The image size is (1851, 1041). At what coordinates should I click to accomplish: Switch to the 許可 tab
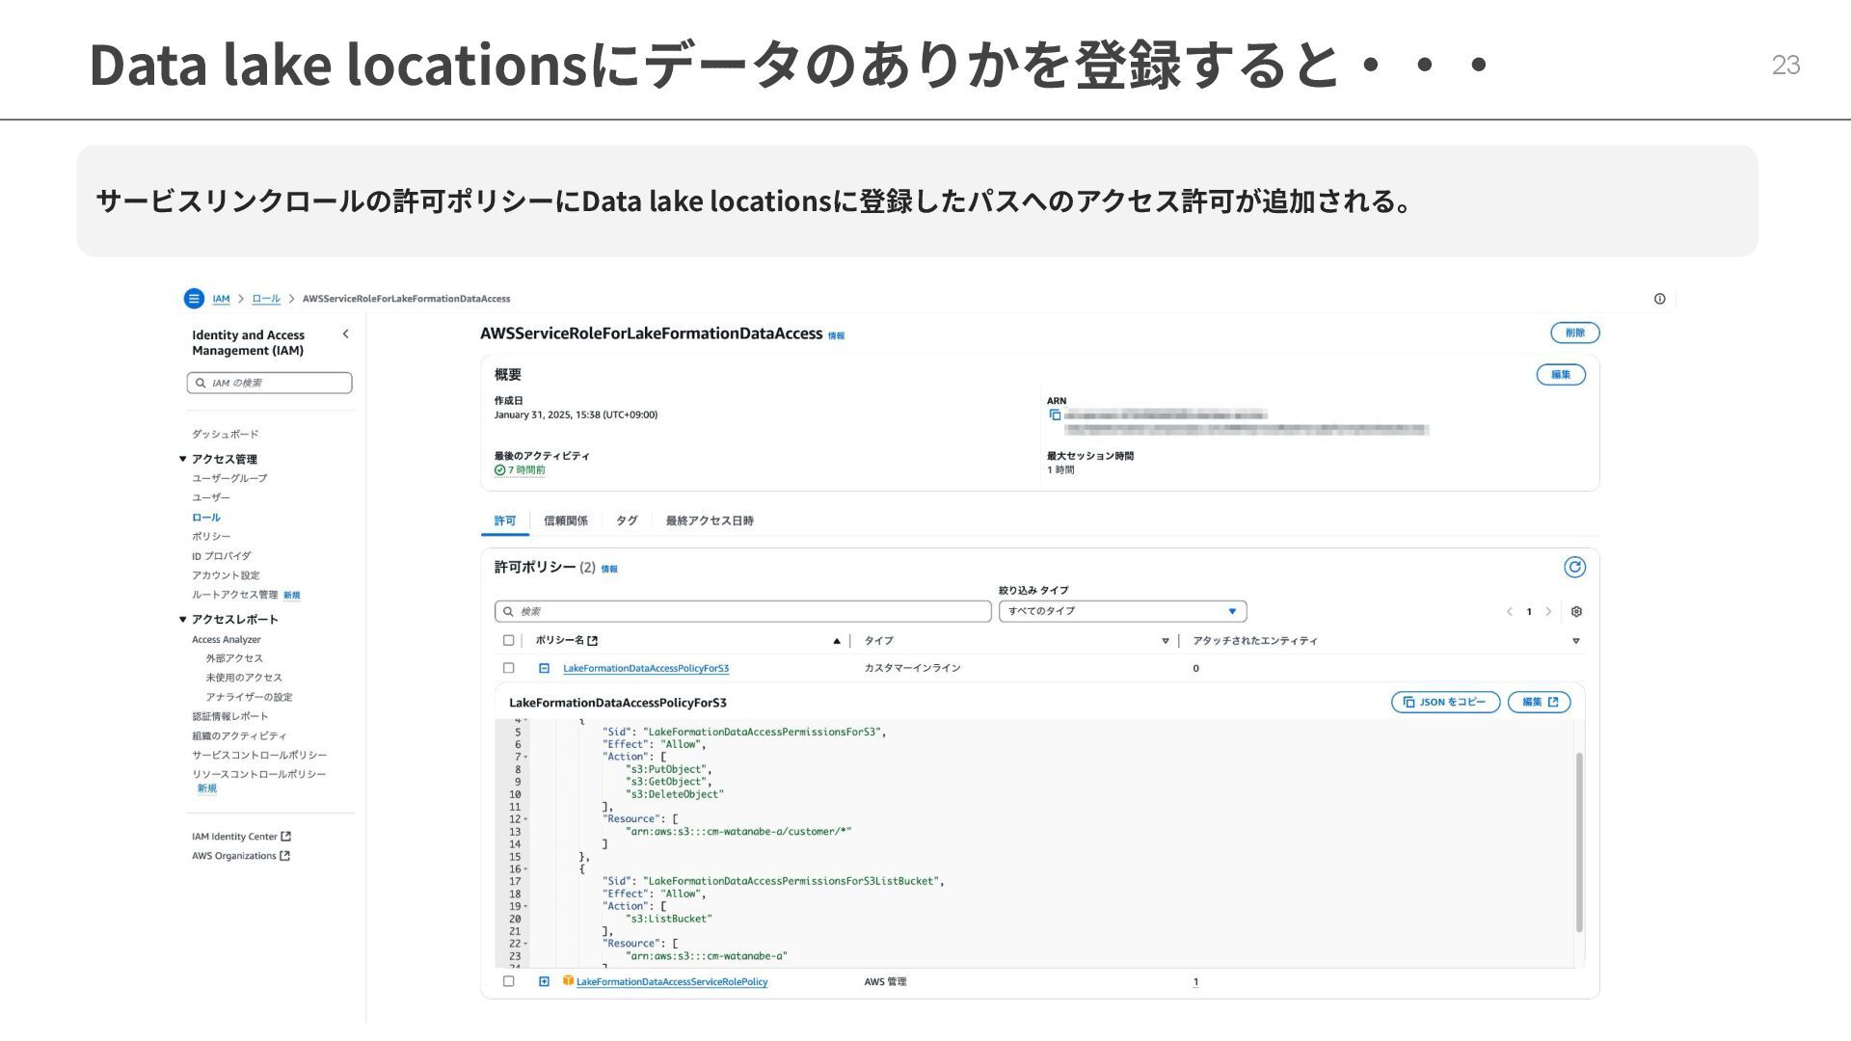click(x=504, y=520)
